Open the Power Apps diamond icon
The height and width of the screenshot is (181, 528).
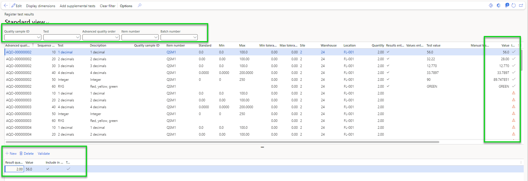tap(491, 5)
